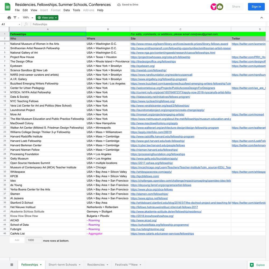Select the MacDowell Colony cell
Viewport: 269px width, 269px height.
pos(48,123)
